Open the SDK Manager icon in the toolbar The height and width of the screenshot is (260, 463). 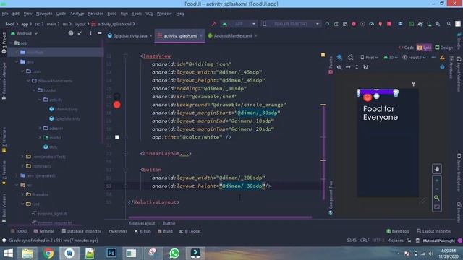pyautogui.click(x=438, y=24)
